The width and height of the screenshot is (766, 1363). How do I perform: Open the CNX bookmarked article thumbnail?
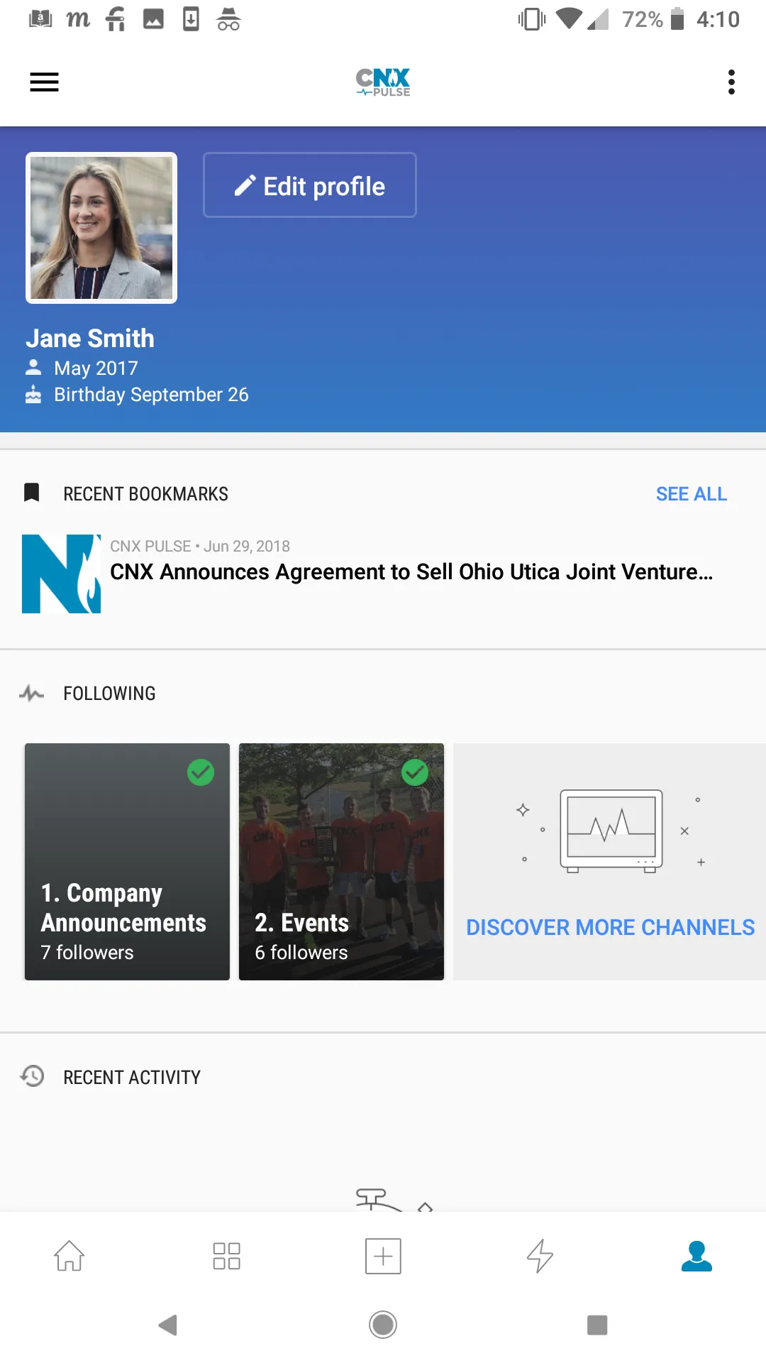click(x=61, y=574)
